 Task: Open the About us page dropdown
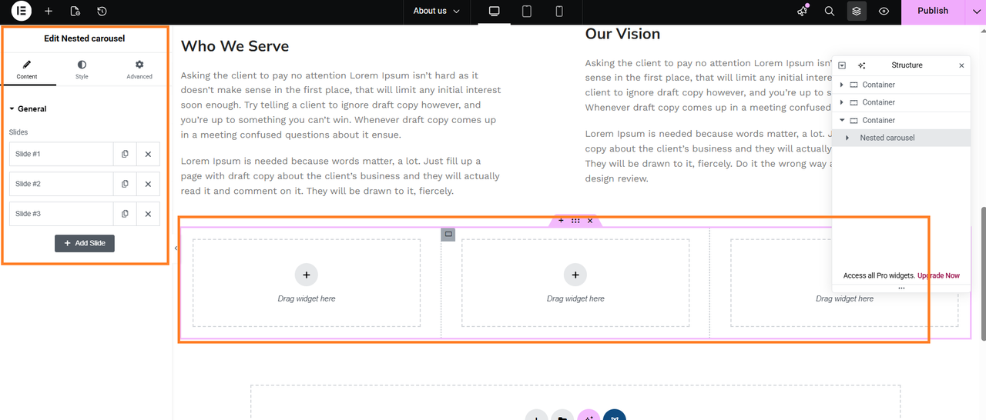click(x=436, y=11)
